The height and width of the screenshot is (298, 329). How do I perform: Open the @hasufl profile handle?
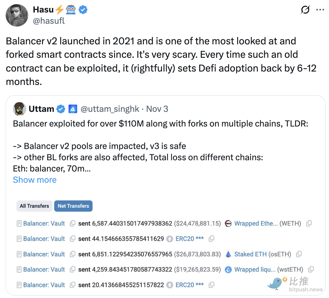click(x=49, y=21)
